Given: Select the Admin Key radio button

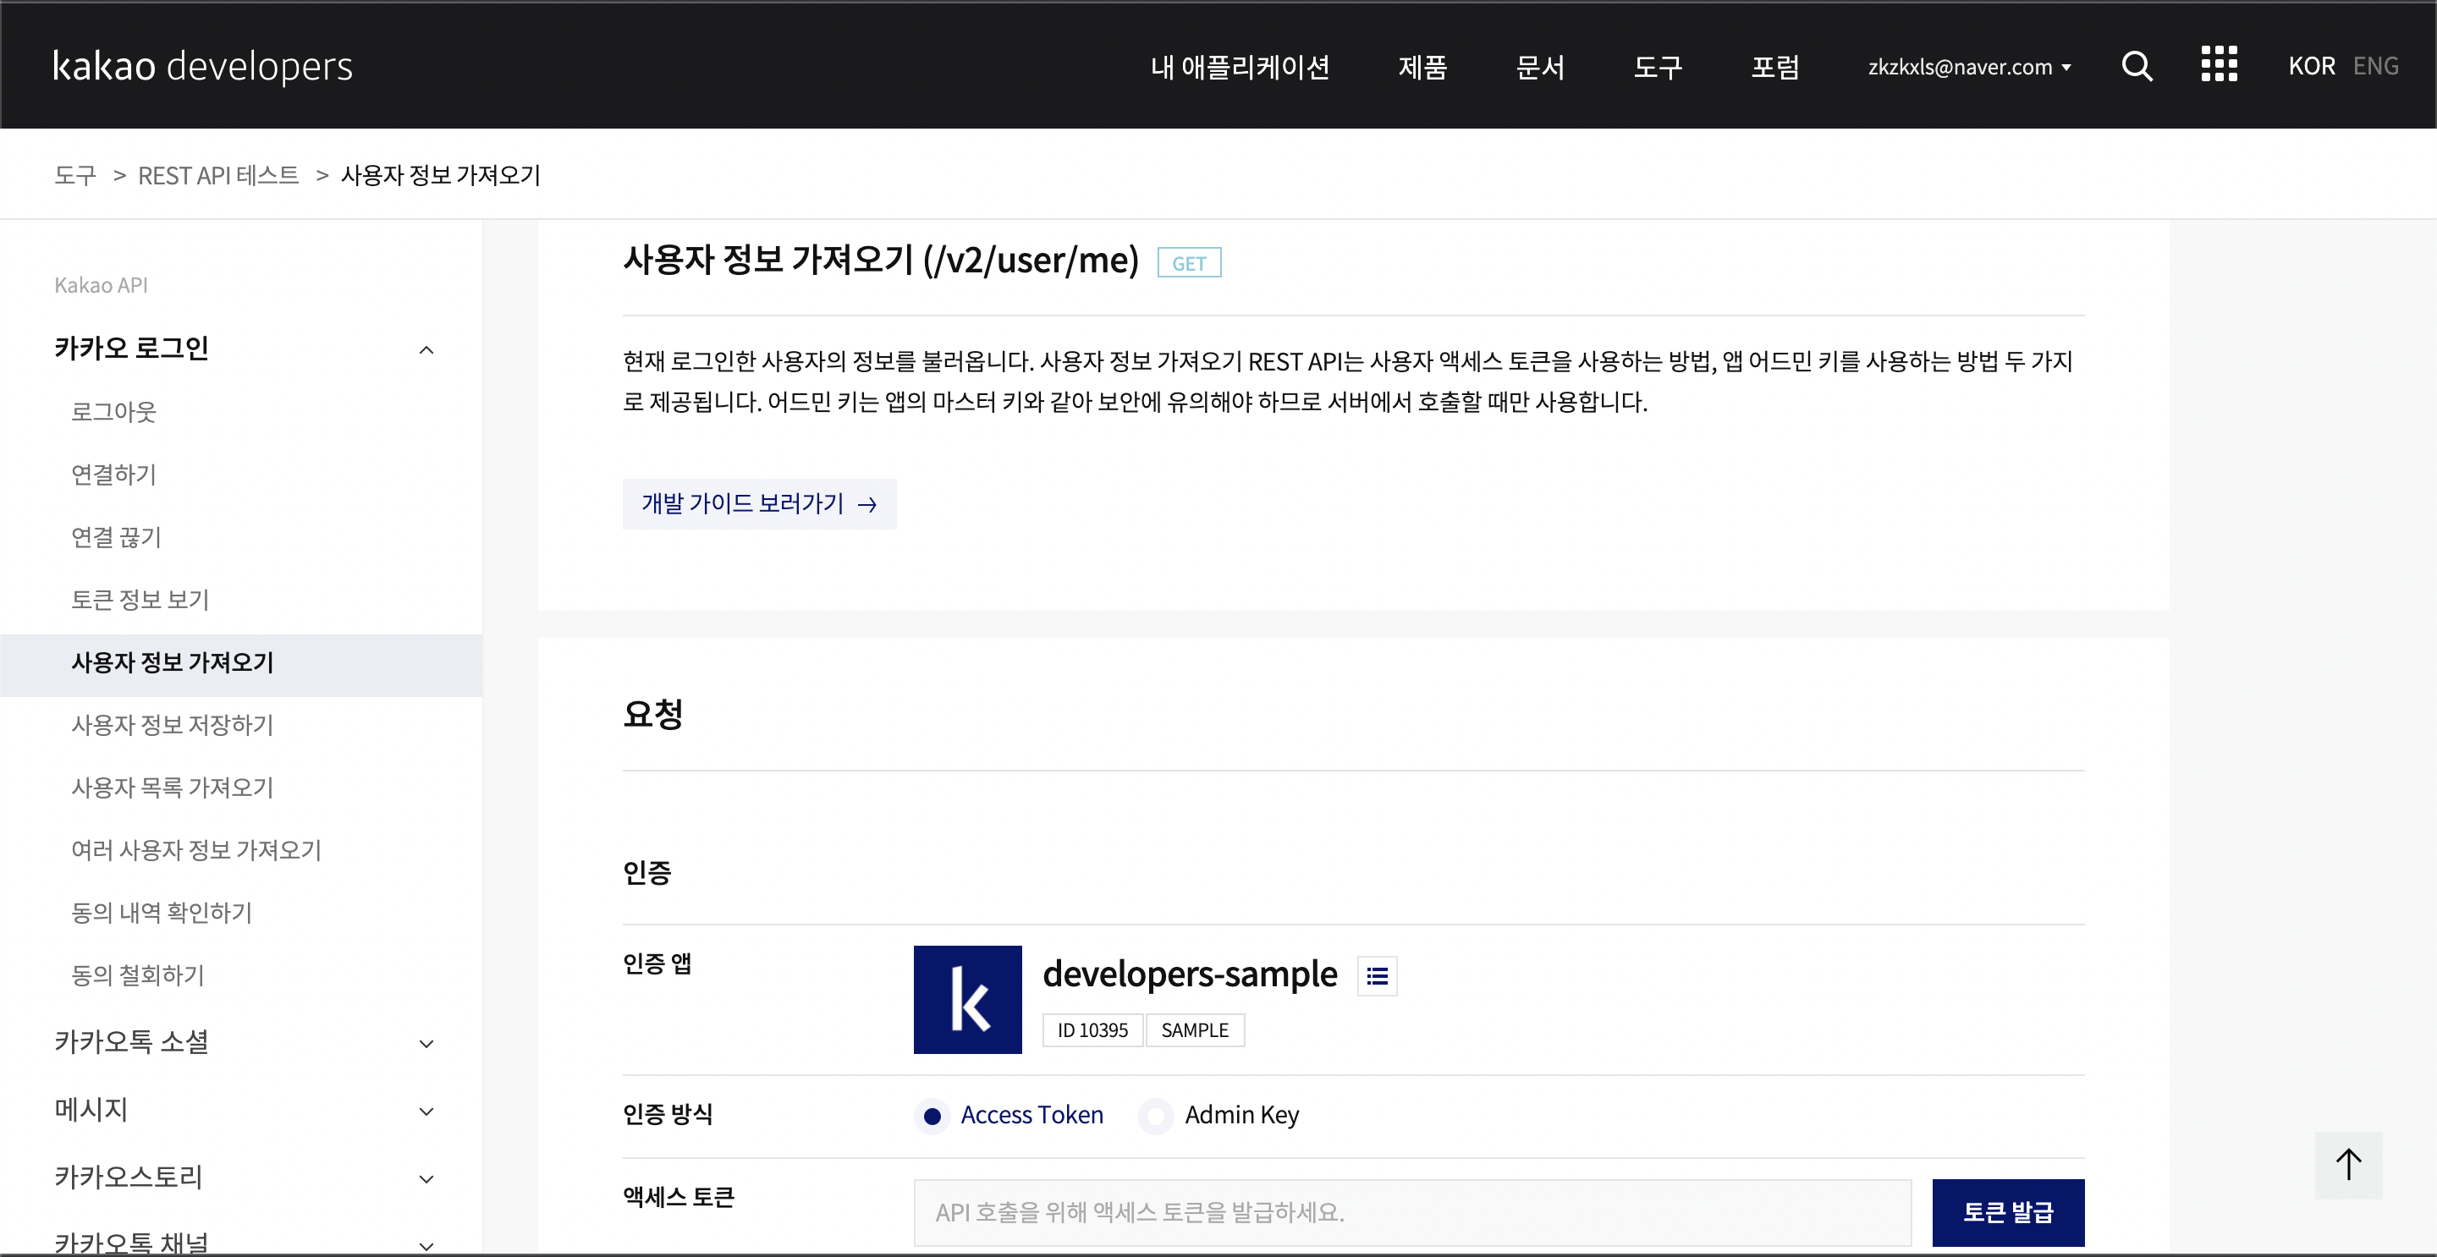Looking at the screenshot, I should [x=1155, y=1116].
